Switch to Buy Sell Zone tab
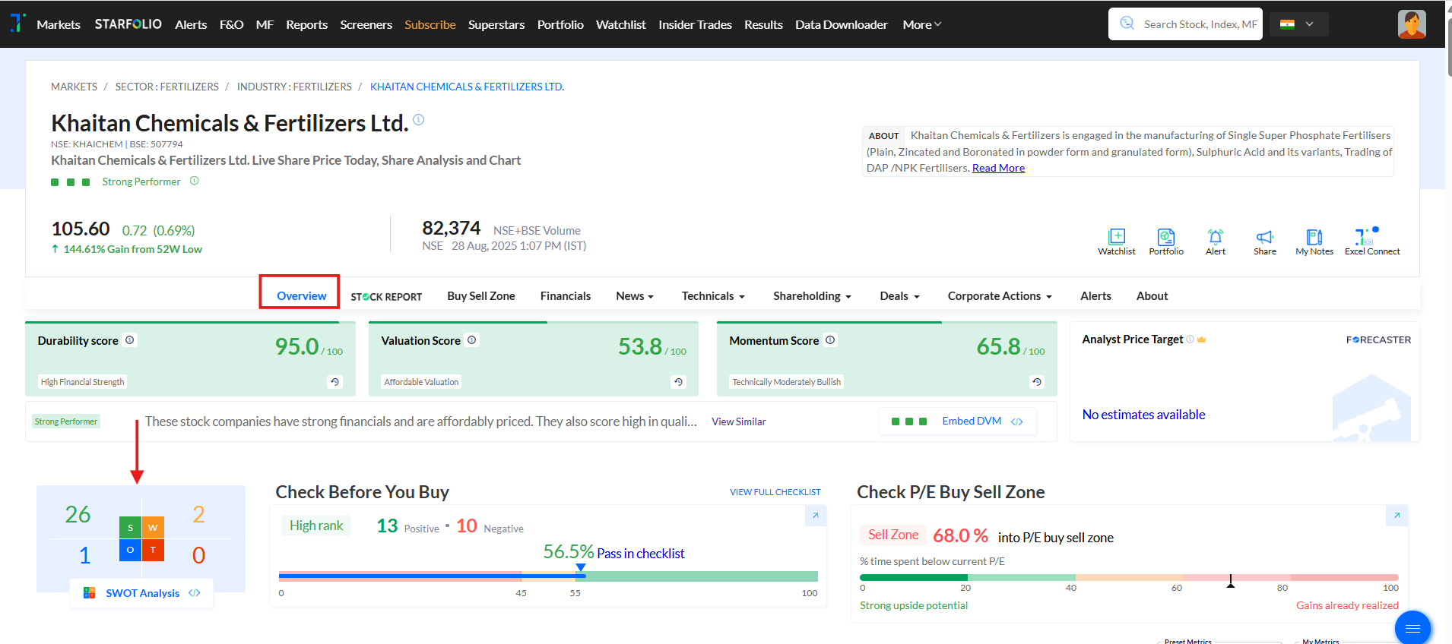This screenshot has width=1452, height=644. [481, 296]
